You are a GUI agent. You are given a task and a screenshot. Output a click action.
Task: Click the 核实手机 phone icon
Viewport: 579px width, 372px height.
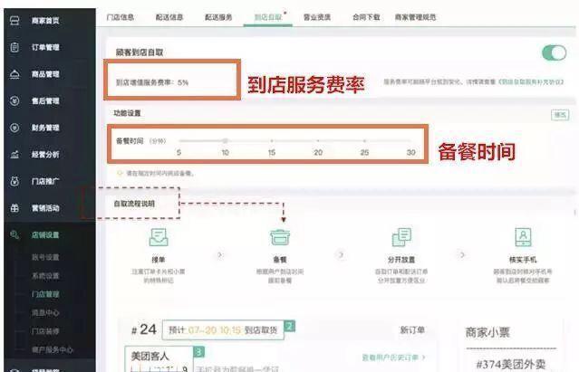pos(523,237)
